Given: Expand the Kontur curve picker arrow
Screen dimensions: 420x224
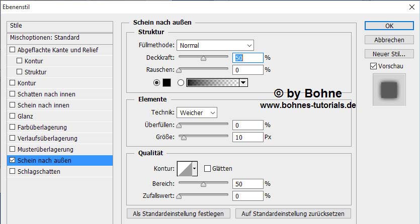Looking at the screenshot, I should click(x=195, y=168).
